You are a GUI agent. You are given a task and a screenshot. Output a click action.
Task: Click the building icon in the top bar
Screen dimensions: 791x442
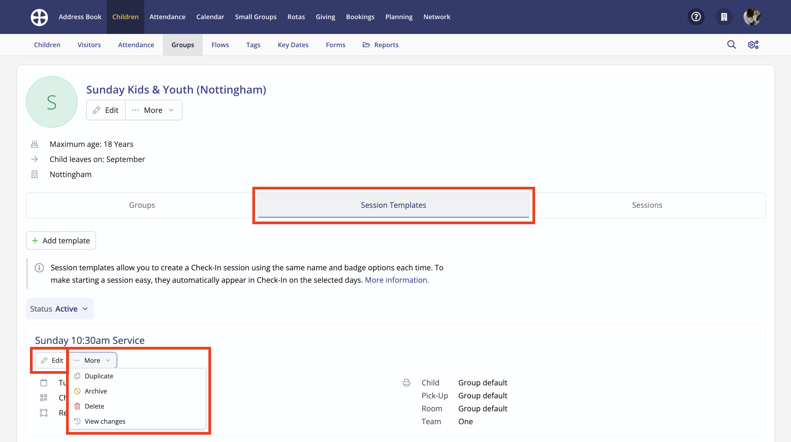pos(724,17)
